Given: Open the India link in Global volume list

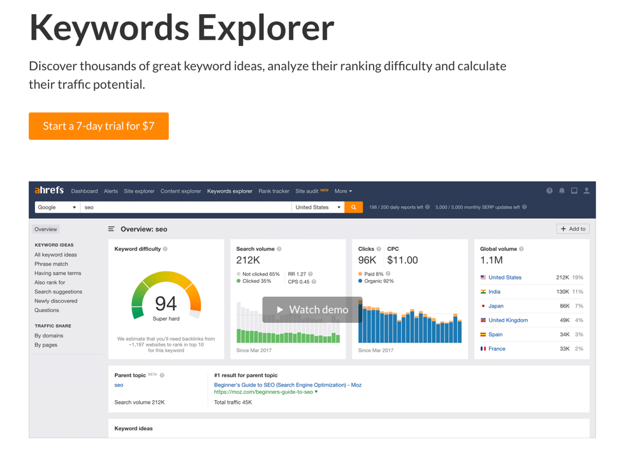Looking at the screenshot, I should pos(494,292).
